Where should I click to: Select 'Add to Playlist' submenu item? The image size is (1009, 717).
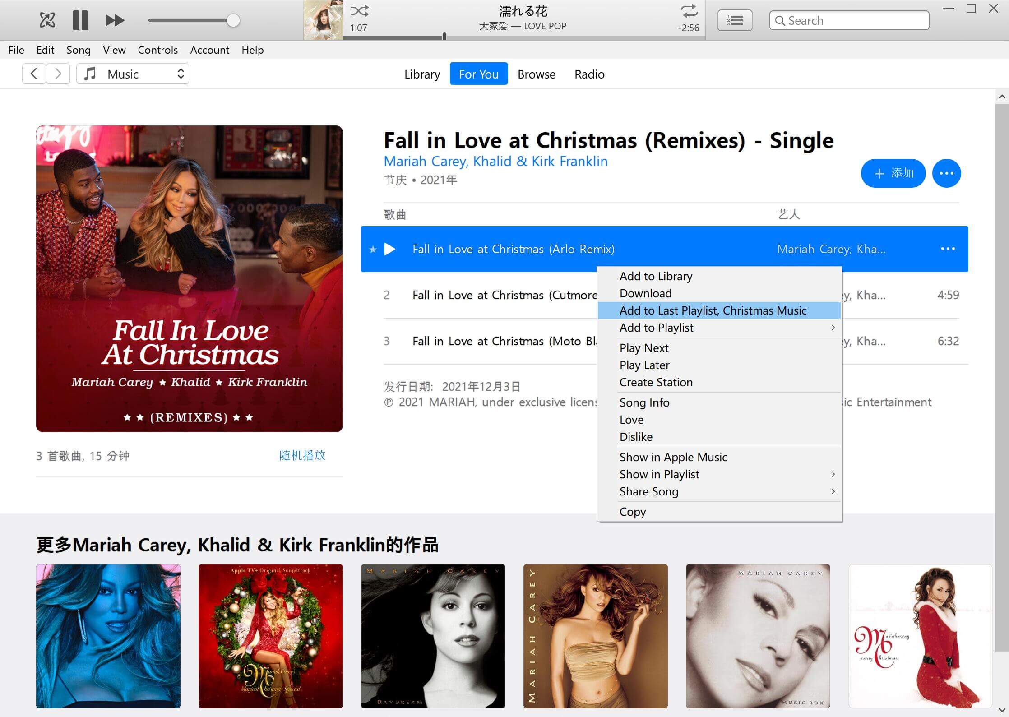pyautogui.click(x=656, y=327)
